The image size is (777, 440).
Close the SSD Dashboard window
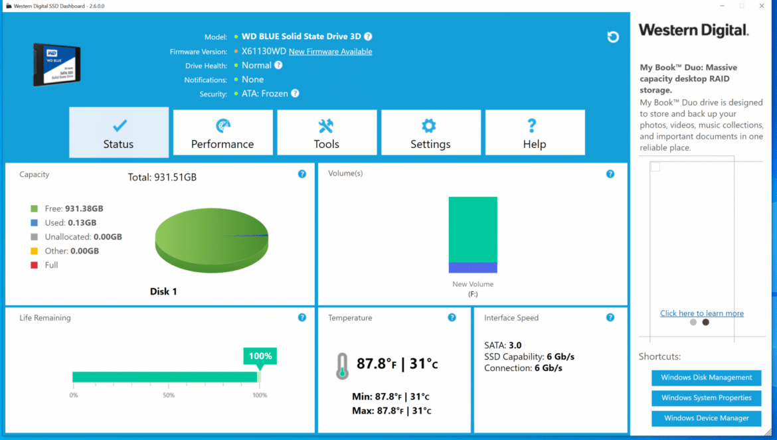click(x=762, y=6)
